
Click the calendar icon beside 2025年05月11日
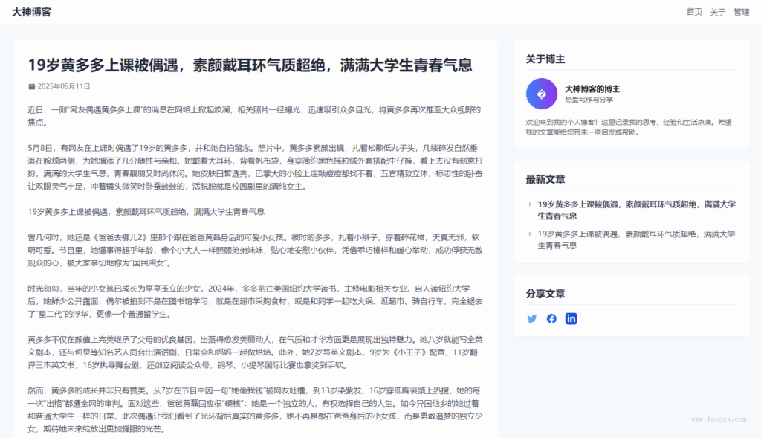(31, 86)
